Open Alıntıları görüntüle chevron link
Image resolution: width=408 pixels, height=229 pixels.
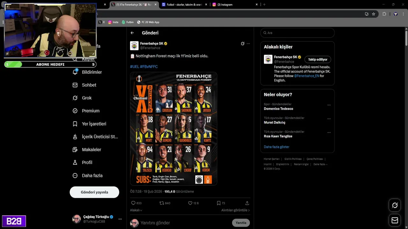(236, 210)
